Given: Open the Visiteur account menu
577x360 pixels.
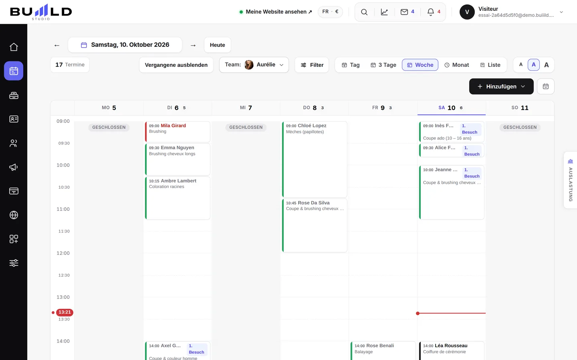Looking at the screenshot, I should click(x=512, y=12).
